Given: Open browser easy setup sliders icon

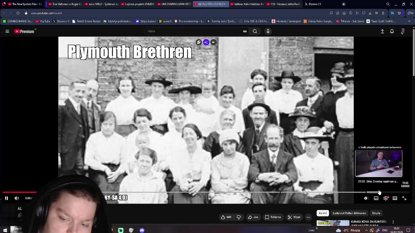Looking at the screenshot, I should (x=376, y=13).
